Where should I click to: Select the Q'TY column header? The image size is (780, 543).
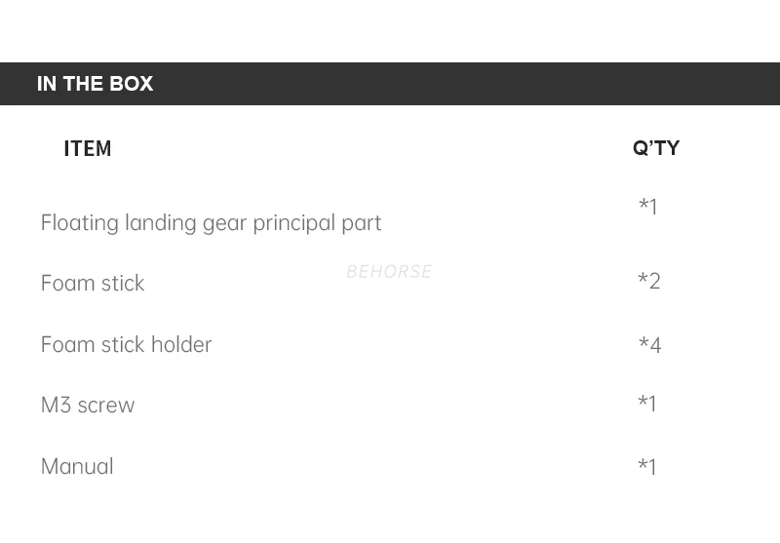tap(656, 148)
